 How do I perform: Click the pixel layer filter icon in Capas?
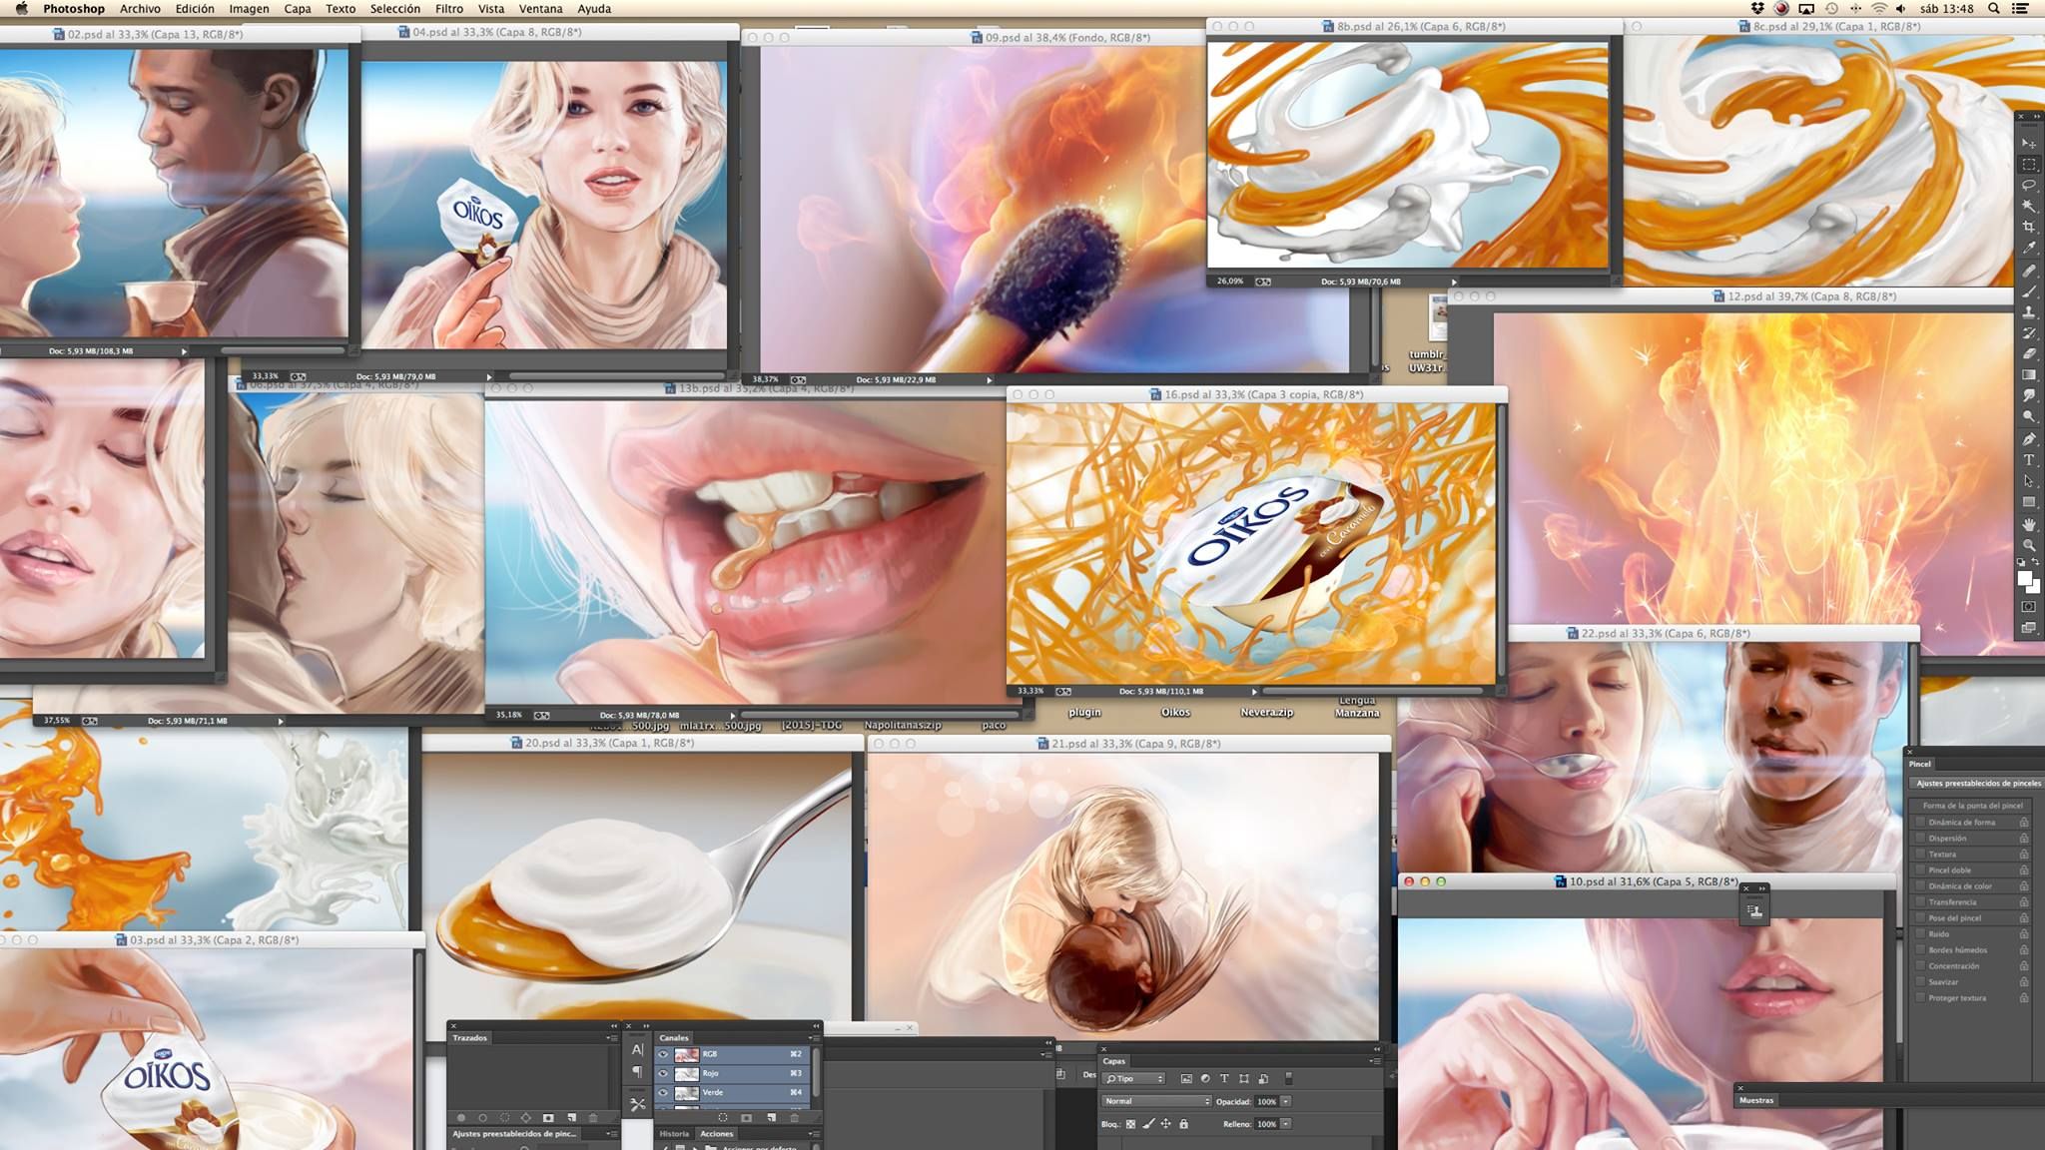1186,1079
